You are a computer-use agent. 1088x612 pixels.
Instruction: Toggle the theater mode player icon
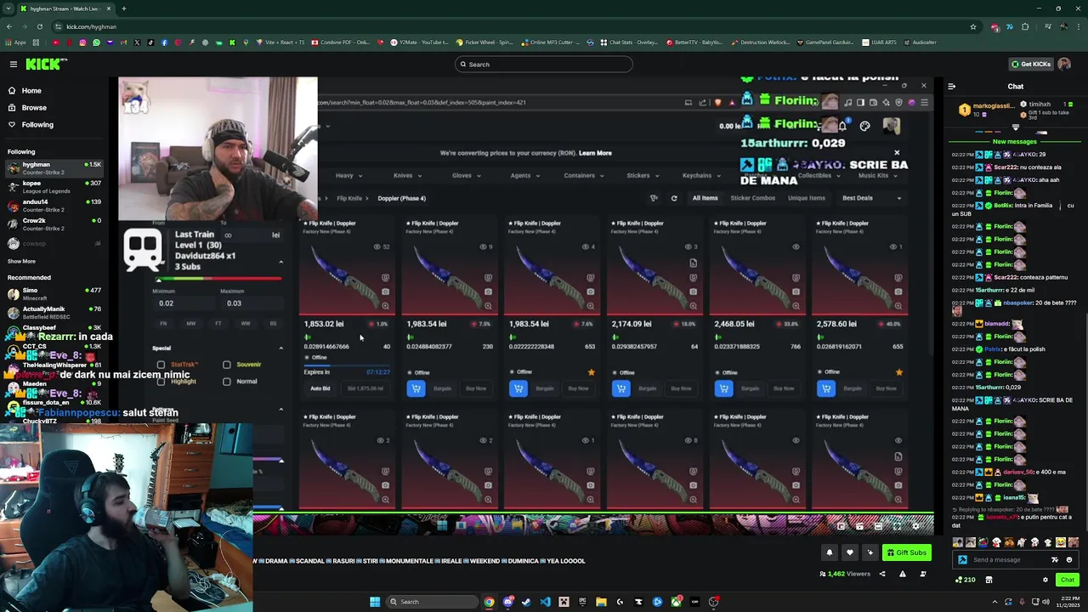tap(878, 526)
